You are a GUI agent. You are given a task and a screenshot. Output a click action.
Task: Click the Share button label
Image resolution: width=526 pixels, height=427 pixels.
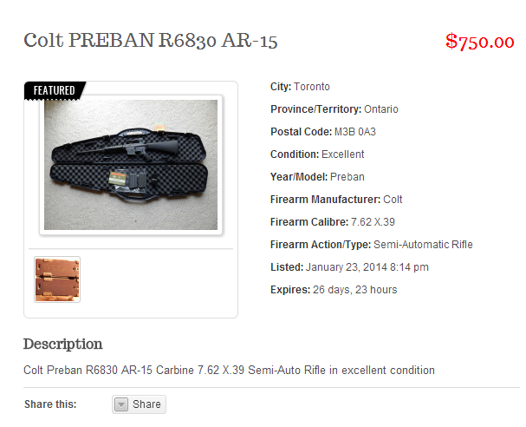coord(146,404)
